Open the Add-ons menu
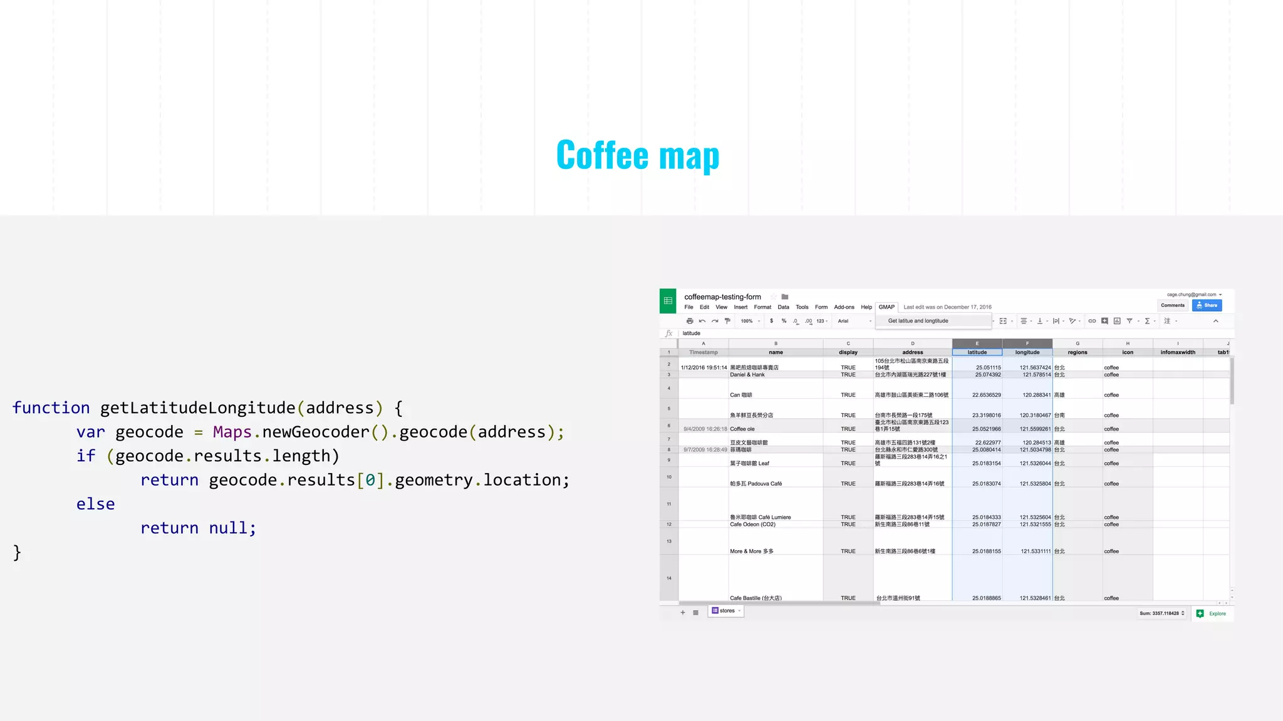The height and width of the screenshot is (721, 1283). pyautogui.click(x=844, y=307)
